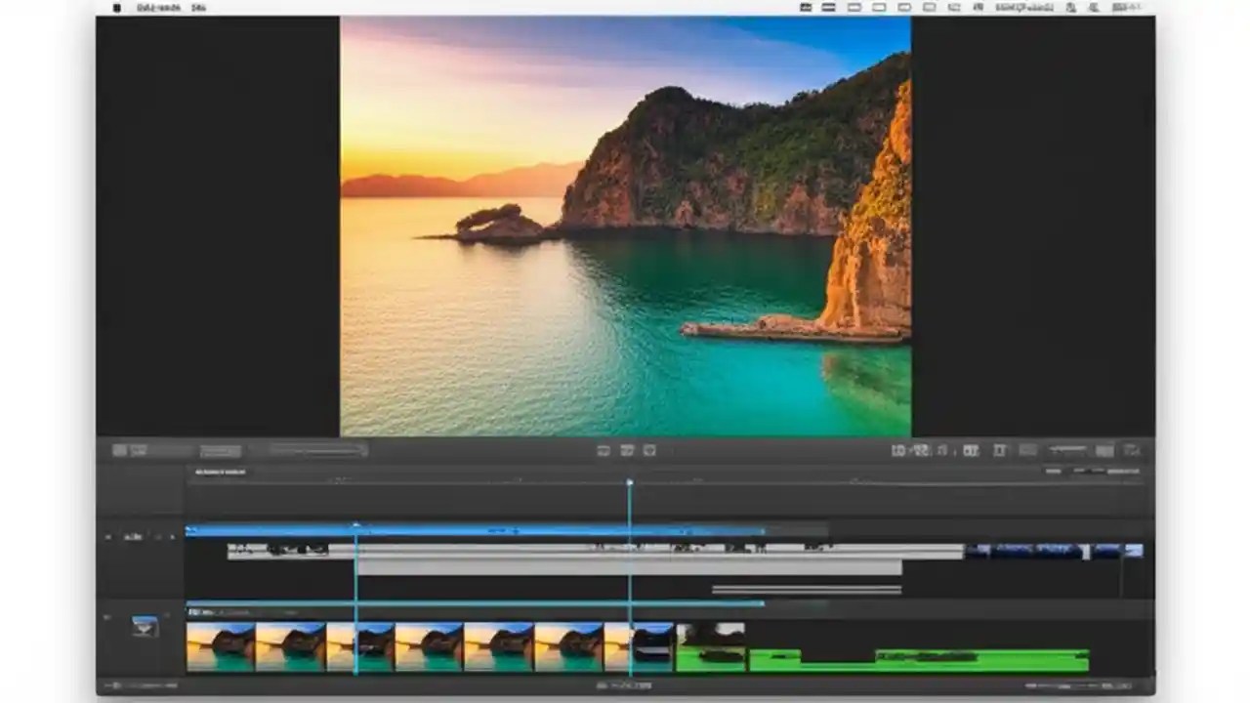Open the Apple menu in the menu bar
1250x703 pixels.
(x=116, y=7)
